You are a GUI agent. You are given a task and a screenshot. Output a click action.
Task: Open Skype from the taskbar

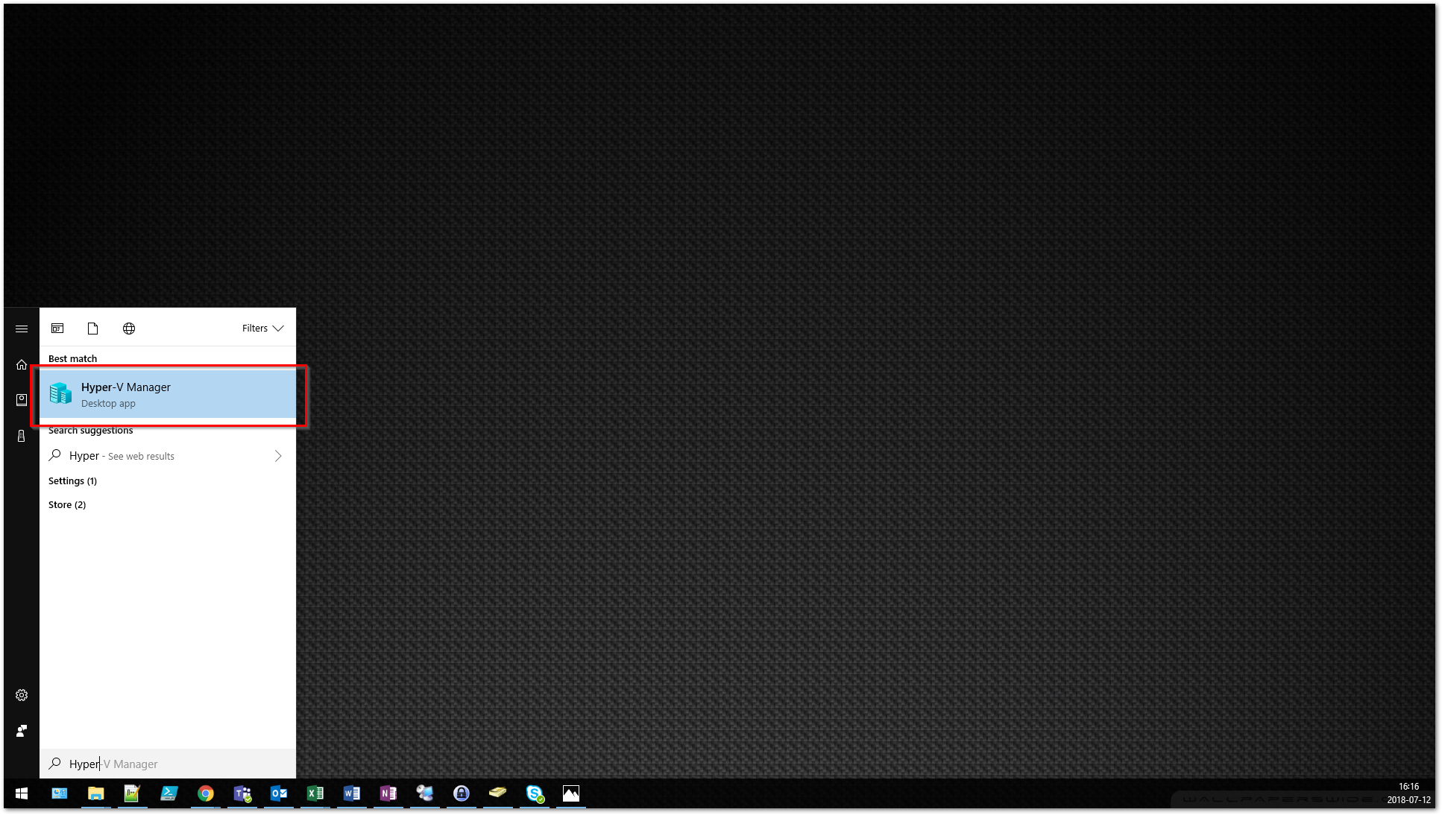click(x=535, y=793)
